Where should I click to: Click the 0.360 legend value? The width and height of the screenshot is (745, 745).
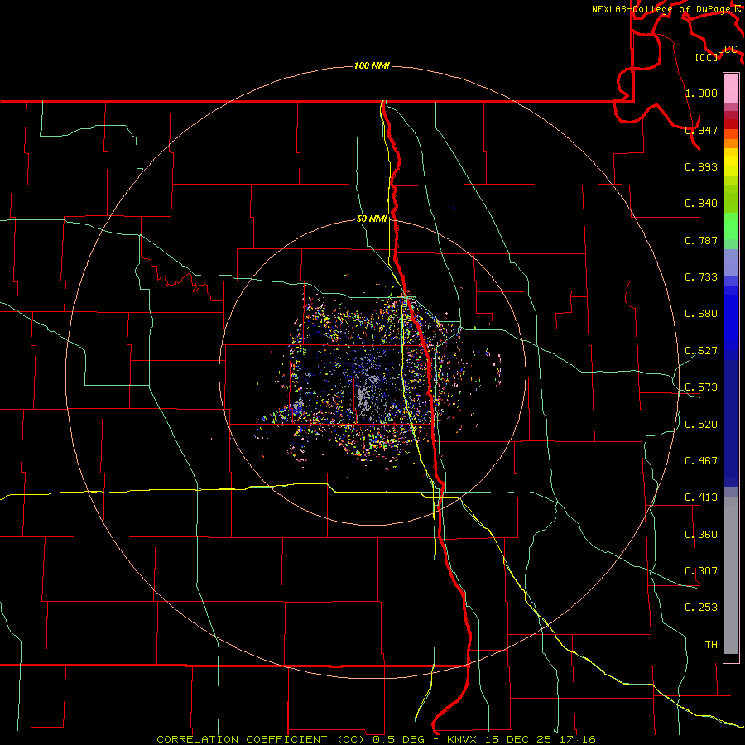coord(701,535)
